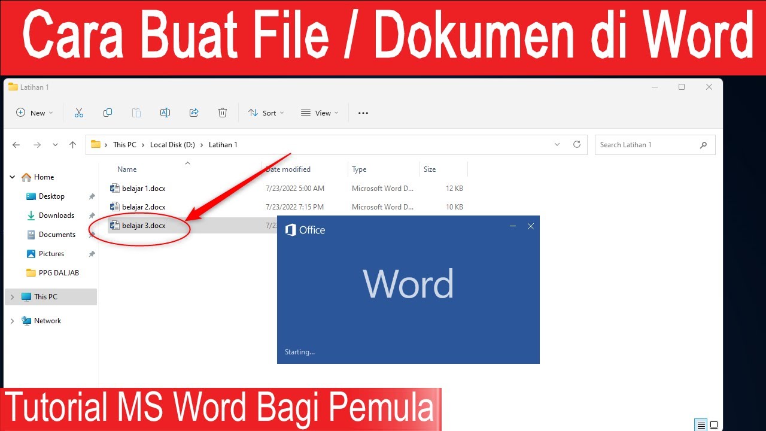Switch to details view icon
766x431 pixels.
701,425
